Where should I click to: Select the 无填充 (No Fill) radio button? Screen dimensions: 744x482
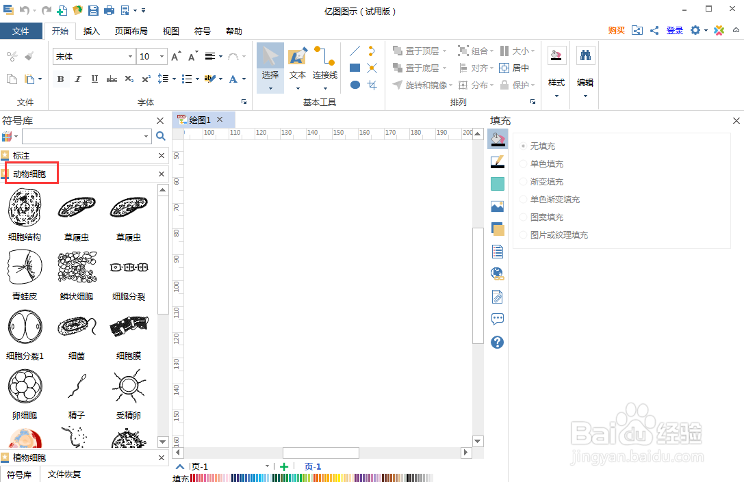[522, 145]
